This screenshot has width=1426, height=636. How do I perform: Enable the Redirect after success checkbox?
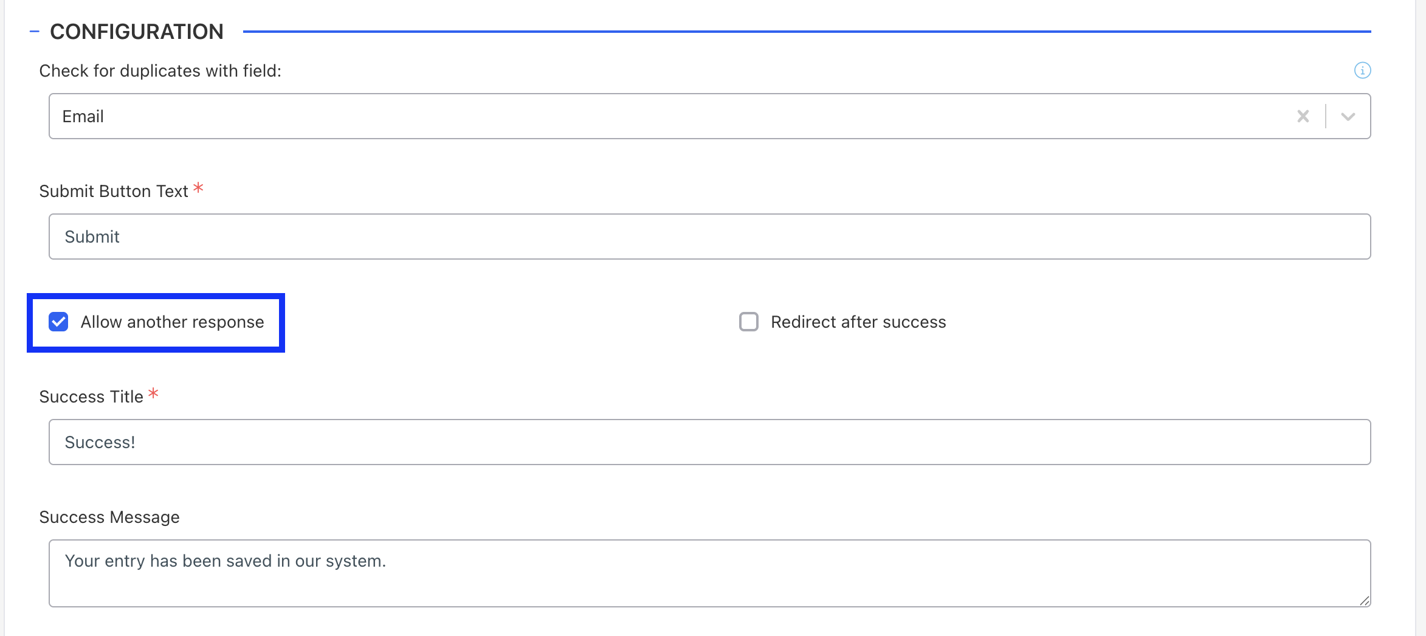(x=748, y=322)
